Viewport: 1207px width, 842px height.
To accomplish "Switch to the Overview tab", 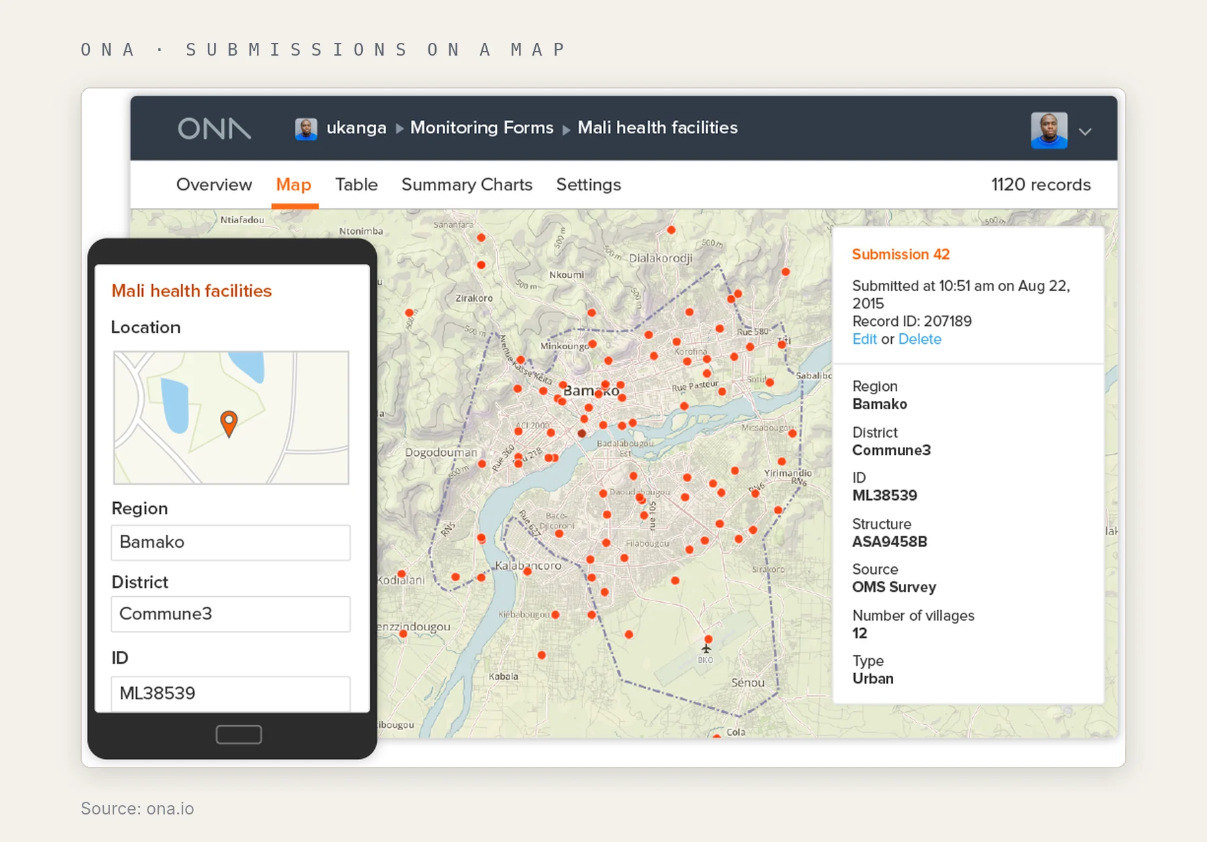I will 214,184.
